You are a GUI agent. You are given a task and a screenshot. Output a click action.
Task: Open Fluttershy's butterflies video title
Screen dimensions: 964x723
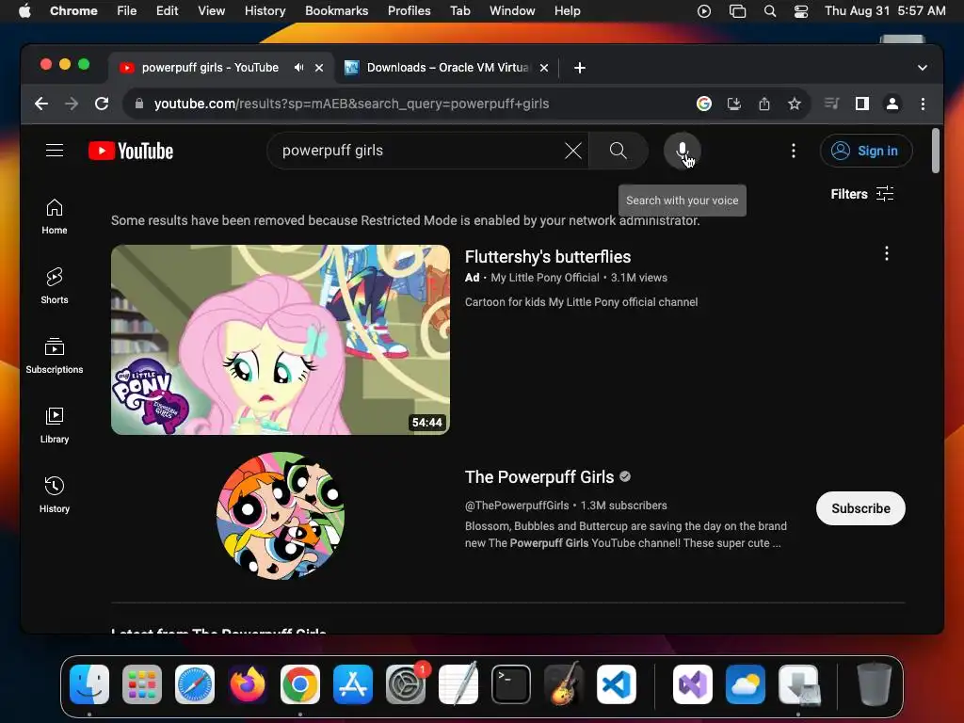click(x=547, y=257)
